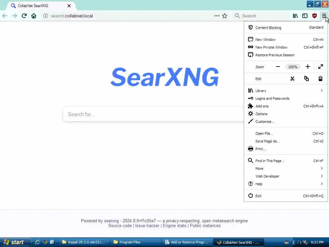This screenshot has height=247, width=329.
Task: Expand the More submenu
Action: point(286,169)
